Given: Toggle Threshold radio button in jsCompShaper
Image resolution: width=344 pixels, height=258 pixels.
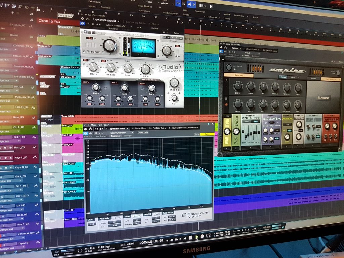Looking at the screenshot, I should pos(84,51).
